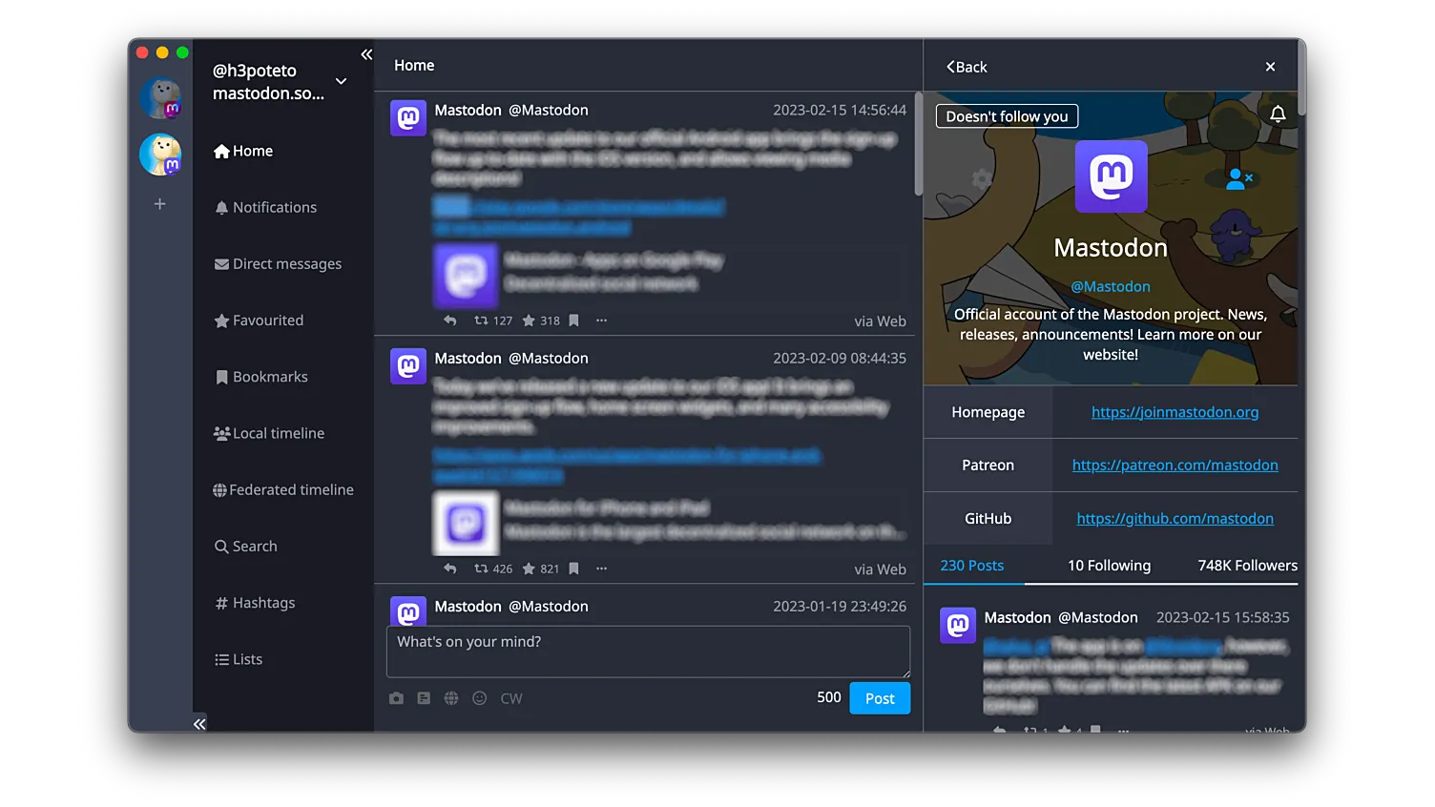Switch to the second account avatar
The width and height of the screenshot is (1435, 807).
tap(161, 155)
